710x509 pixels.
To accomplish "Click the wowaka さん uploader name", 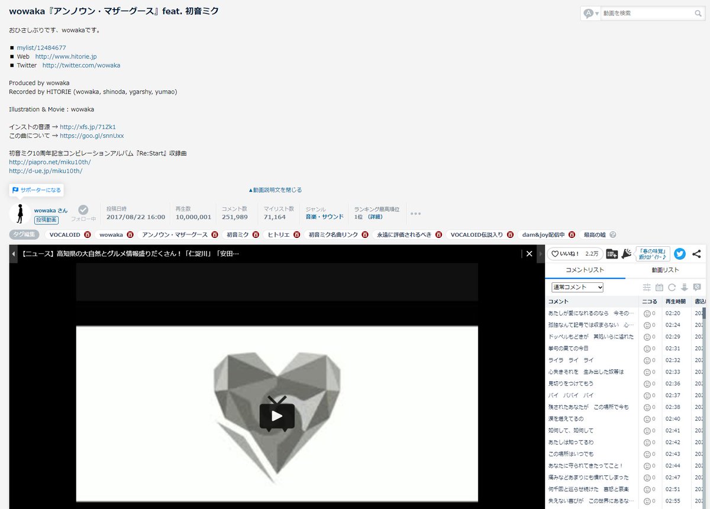I will click(x=51, y=210).
